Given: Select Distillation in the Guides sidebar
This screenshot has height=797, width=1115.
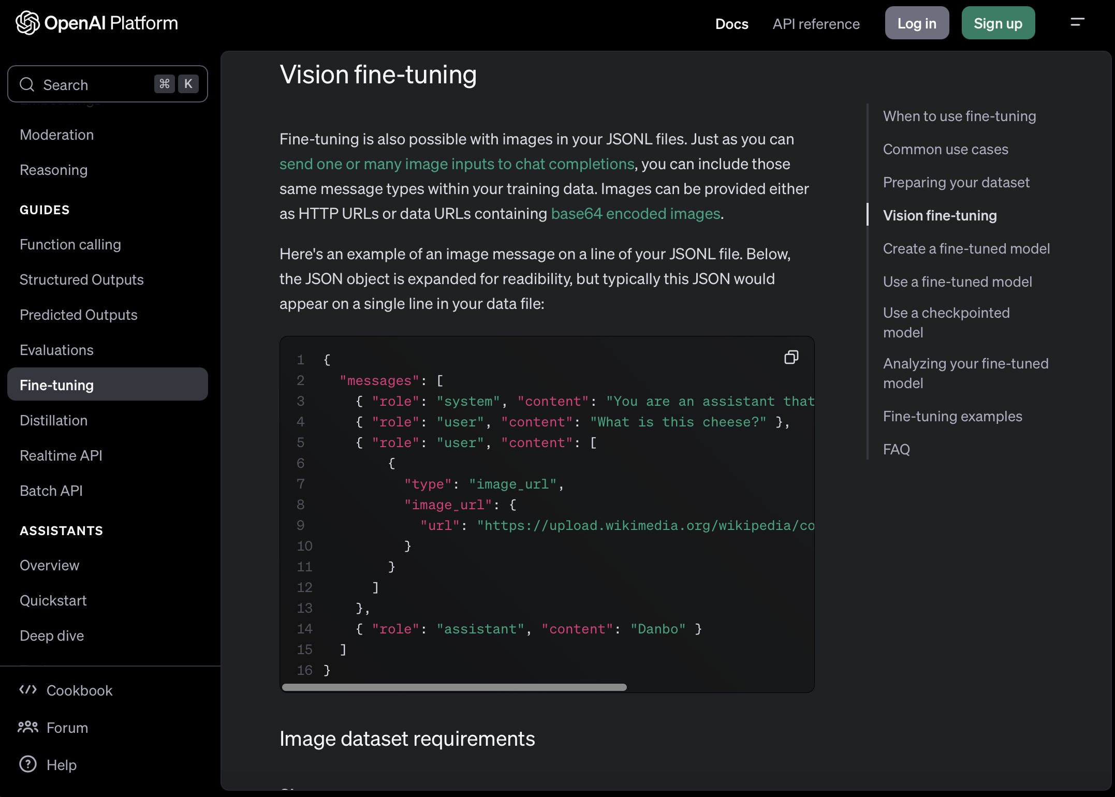Looking at the screenshot, I should pos(53,420).
